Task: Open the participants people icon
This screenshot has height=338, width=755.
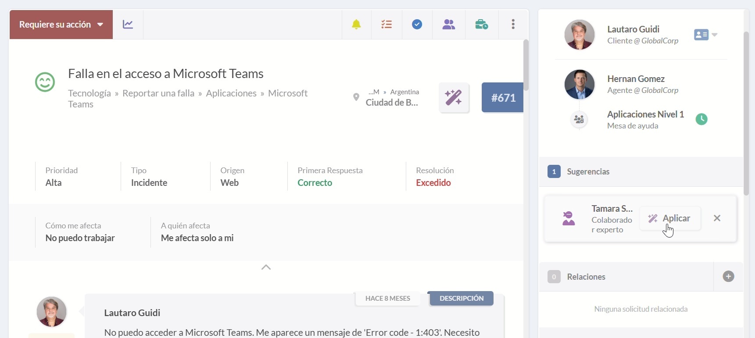Action: (448, 25)
